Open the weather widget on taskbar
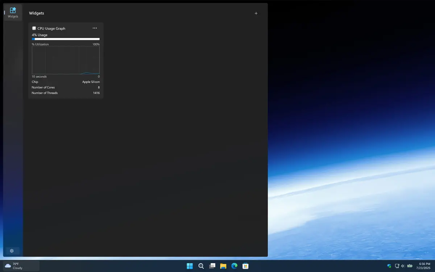The image size is (435, 272). click(21, 266)
